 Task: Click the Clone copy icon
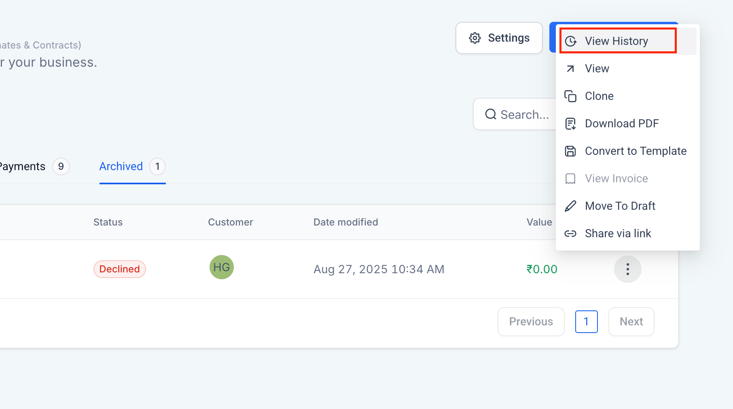point(570,96)
